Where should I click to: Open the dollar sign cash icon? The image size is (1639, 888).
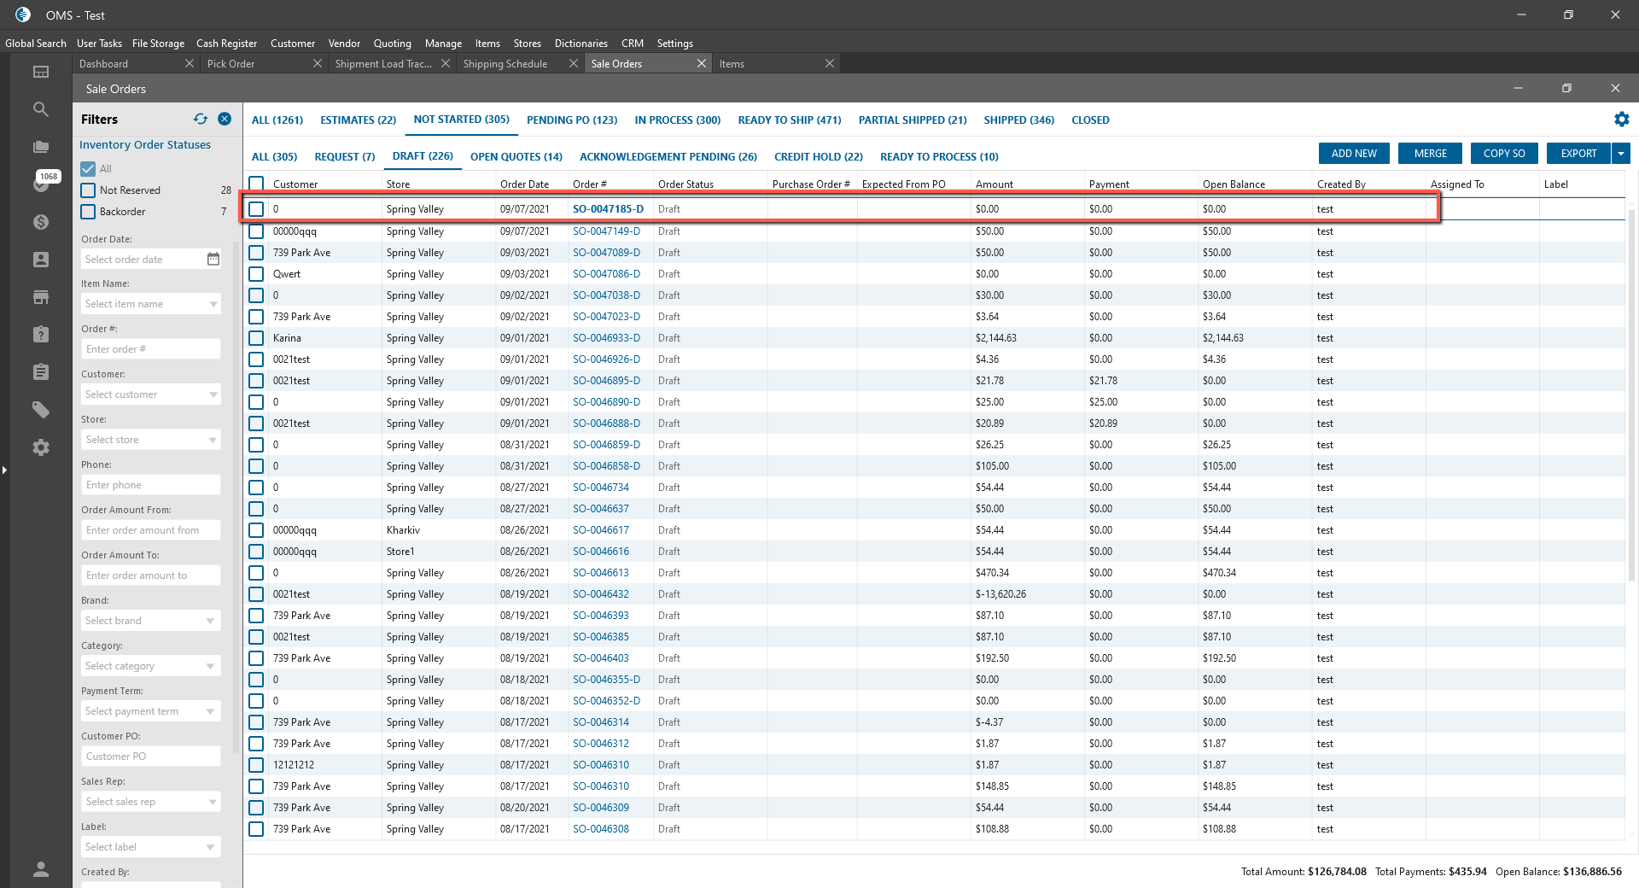(40, 222)
